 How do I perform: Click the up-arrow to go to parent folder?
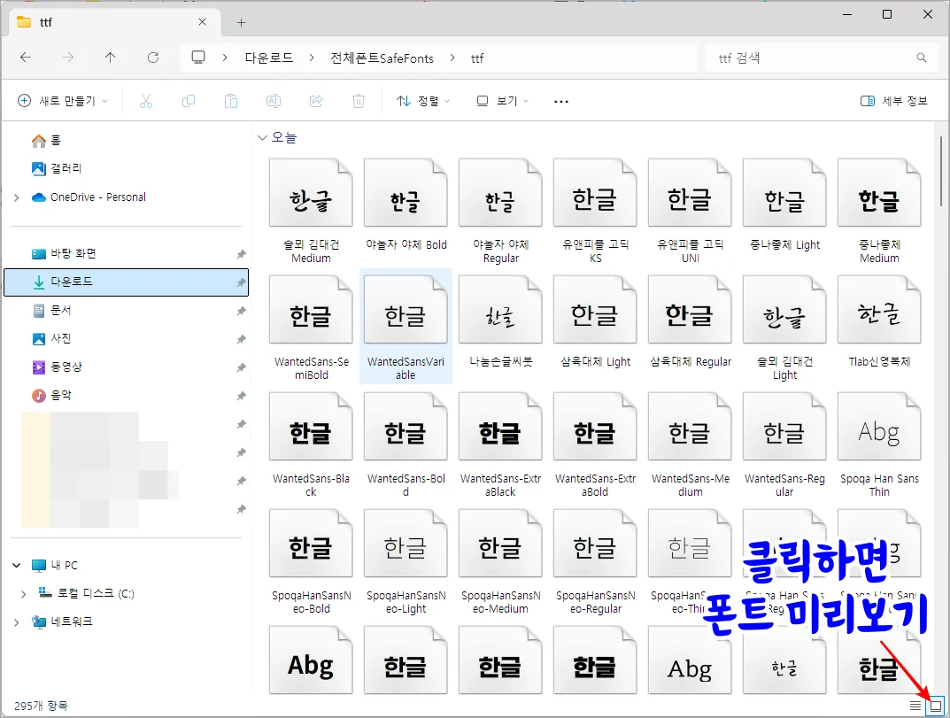click(110, 58)
